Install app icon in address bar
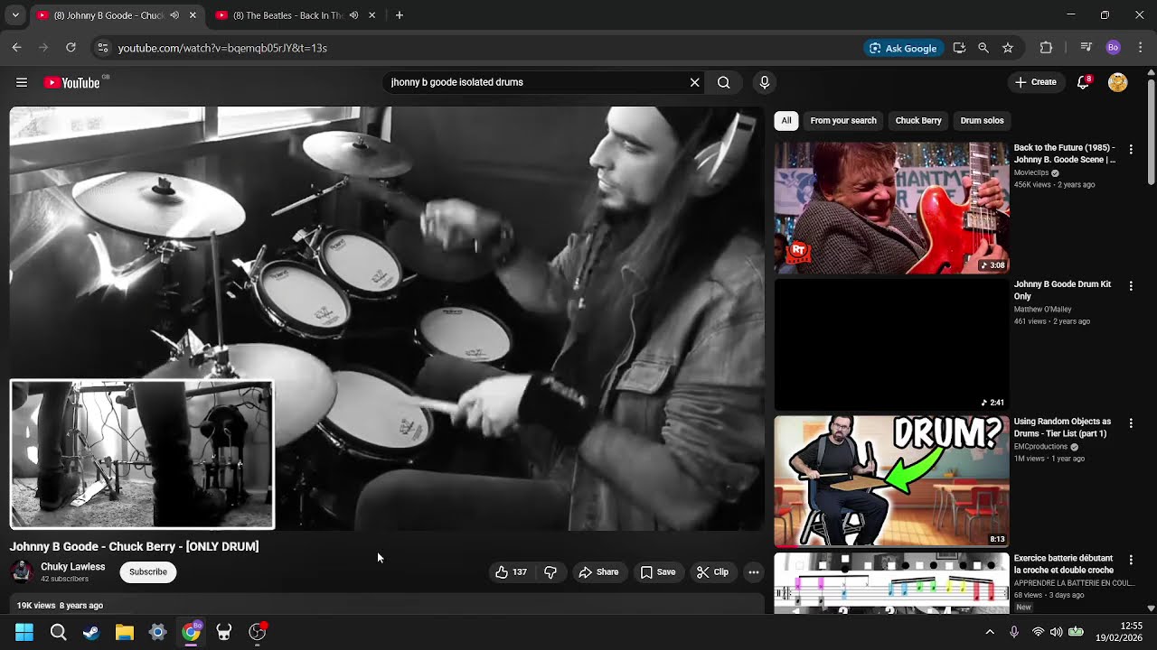Screen dimensions: 1157x650 coord(959,48)
